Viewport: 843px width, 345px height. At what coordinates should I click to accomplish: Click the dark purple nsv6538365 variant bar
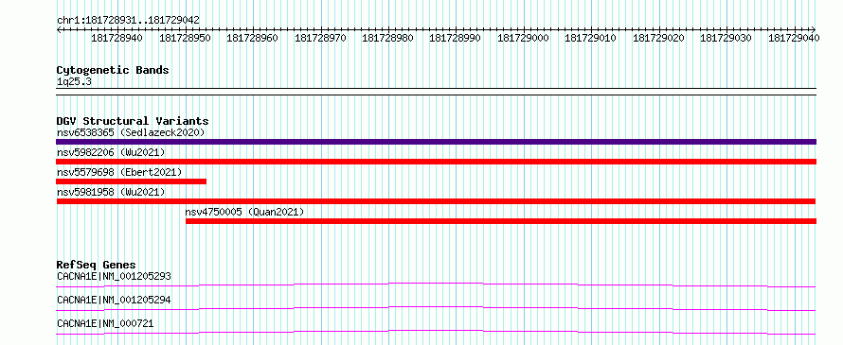[x=436, y=142]
